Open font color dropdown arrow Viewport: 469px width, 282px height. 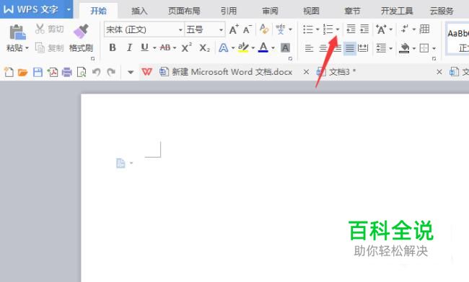(x=273, y=48)
